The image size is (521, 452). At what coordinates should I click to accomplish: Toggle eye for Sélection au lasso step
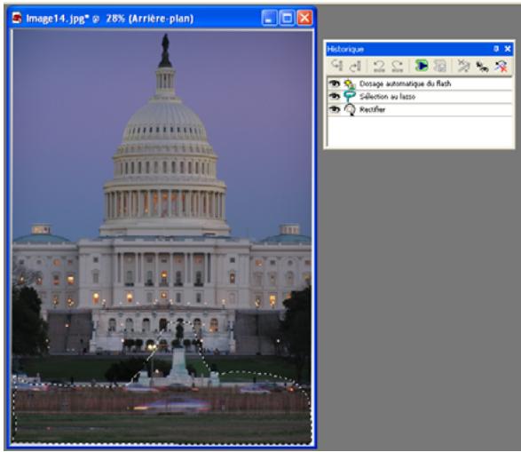point(335,97)
